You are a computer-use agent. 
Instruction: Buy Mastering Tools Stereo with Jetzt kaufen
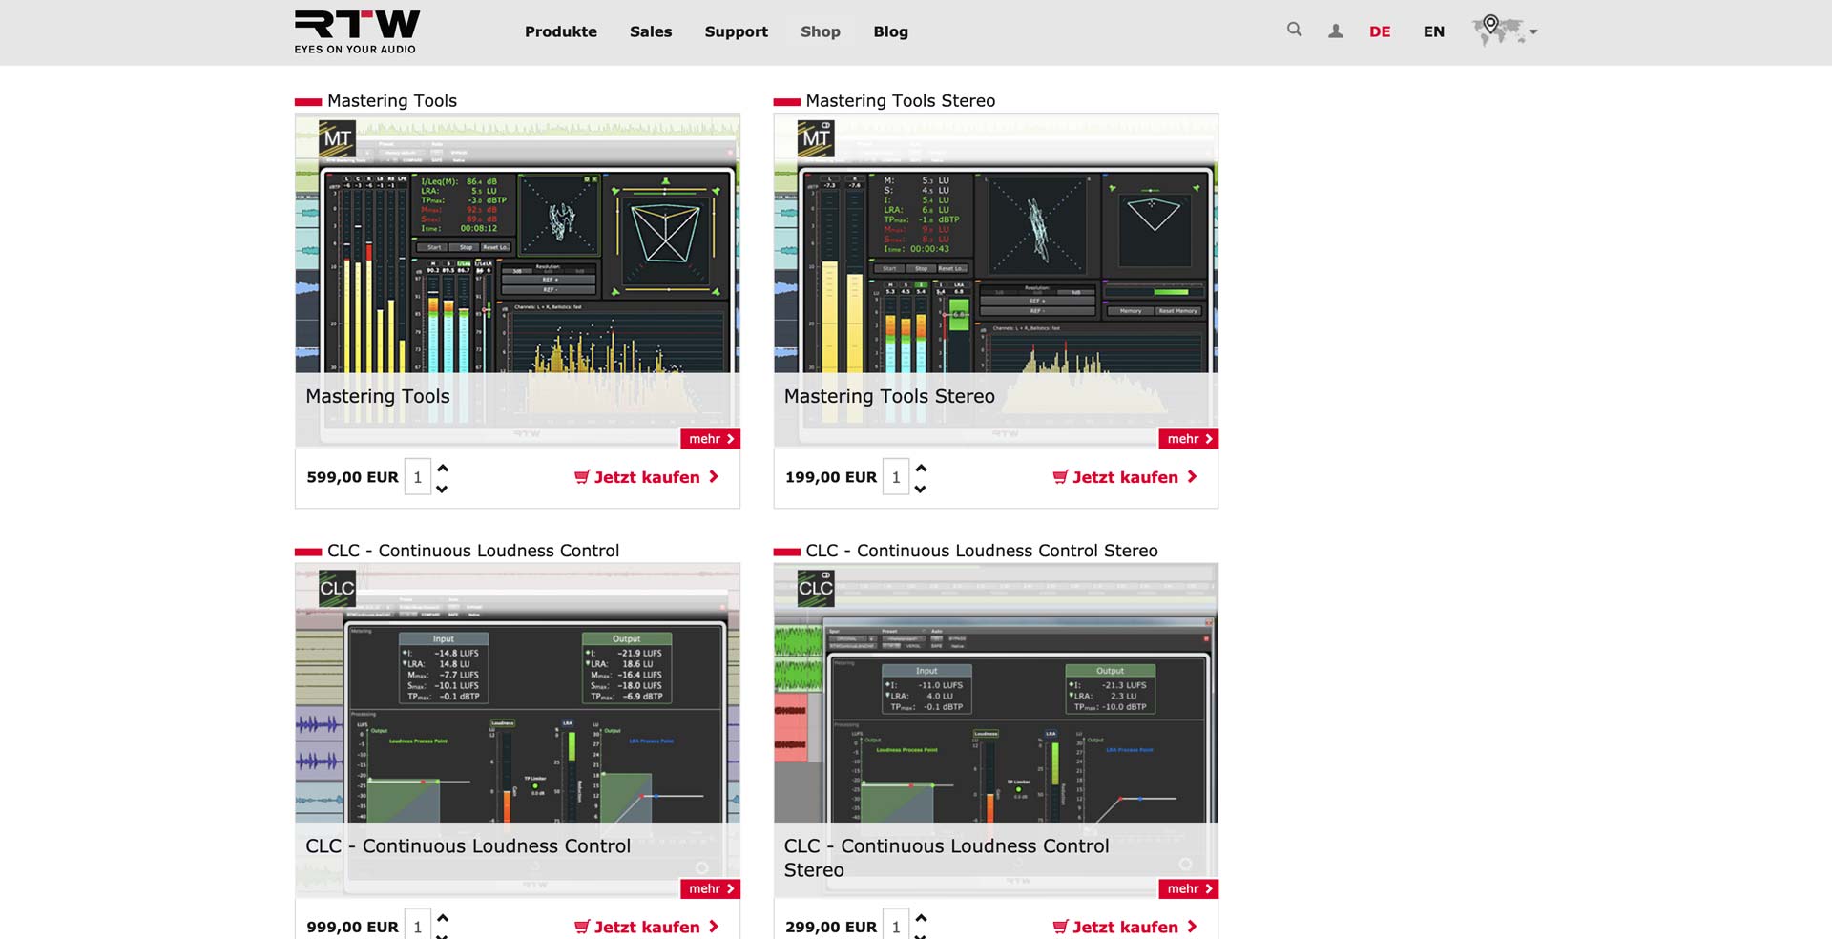point(1125,477)
